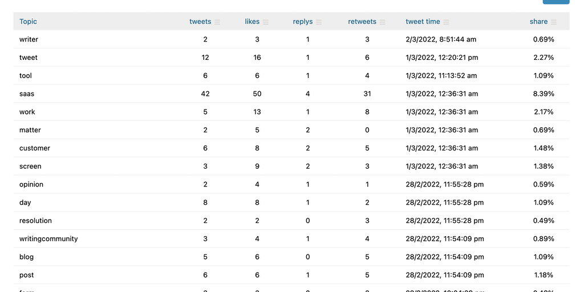Image resolution: width=584 pixels, height=292 pixels.
Task: Open the retweets column menu icon
Action: (382, 22)
